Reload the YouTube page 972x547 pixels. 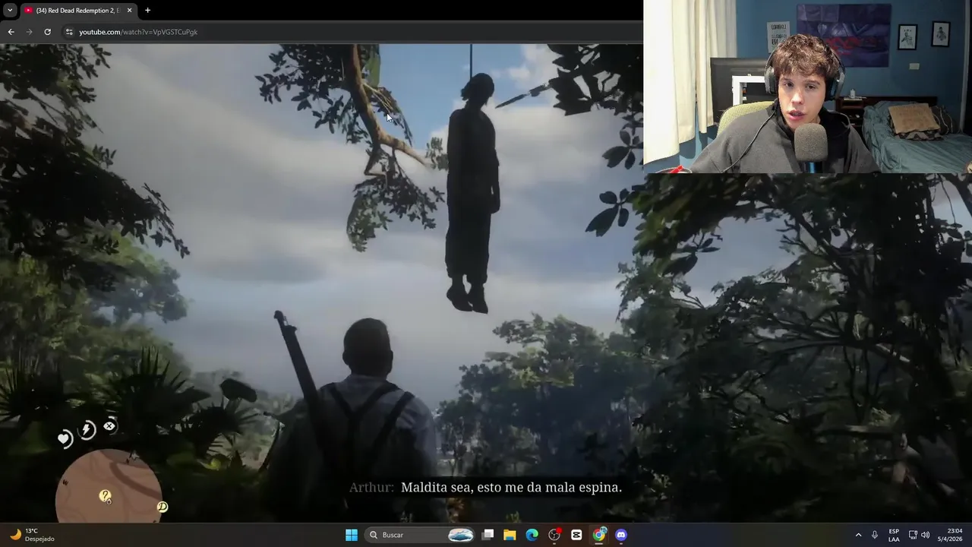click(47, 32)
